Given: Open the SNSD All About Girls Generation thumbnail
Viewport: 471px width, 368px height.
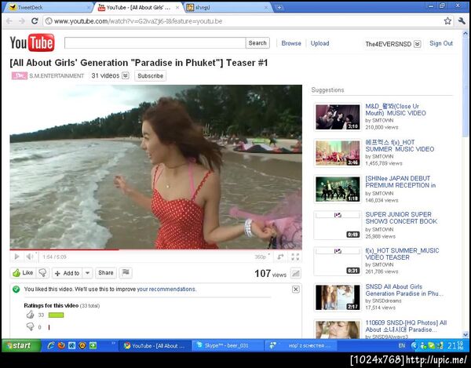Looking at the screenshot, I should (338, 297).
